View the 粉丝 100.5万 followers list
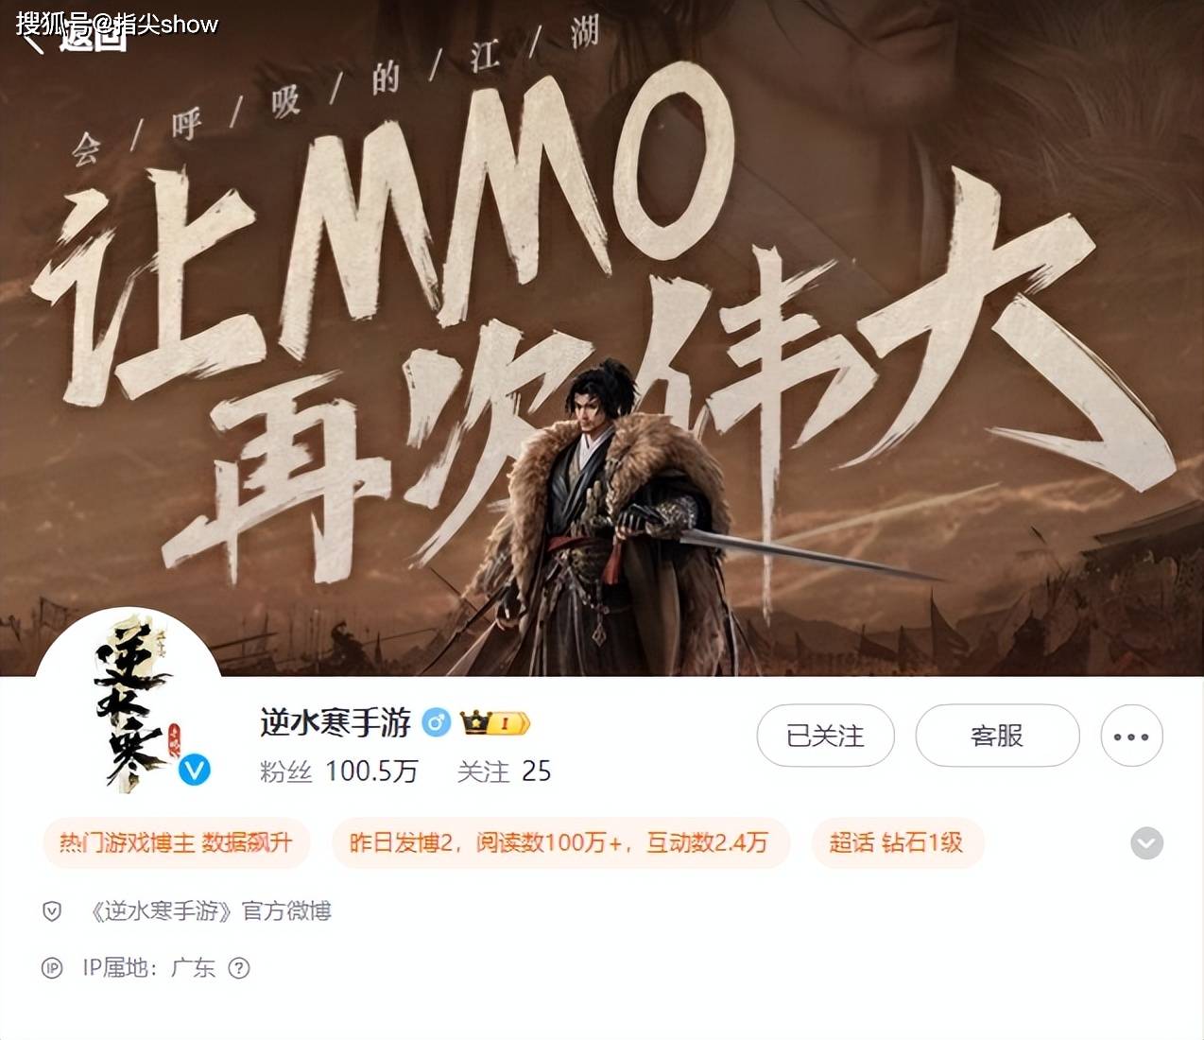Image resolution: width=1204 pixels, height=1040 pixels. click(338, 771)
